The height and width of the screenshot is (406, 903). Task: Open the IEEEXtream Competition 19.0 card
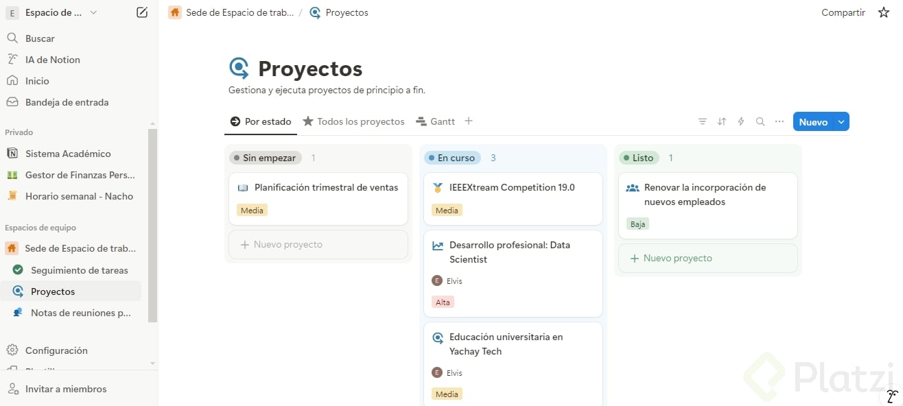click(512, 187)
